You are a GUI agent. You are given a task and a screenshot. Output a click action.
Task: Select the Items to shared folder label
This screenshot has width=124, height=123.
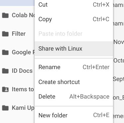[23, 89]
